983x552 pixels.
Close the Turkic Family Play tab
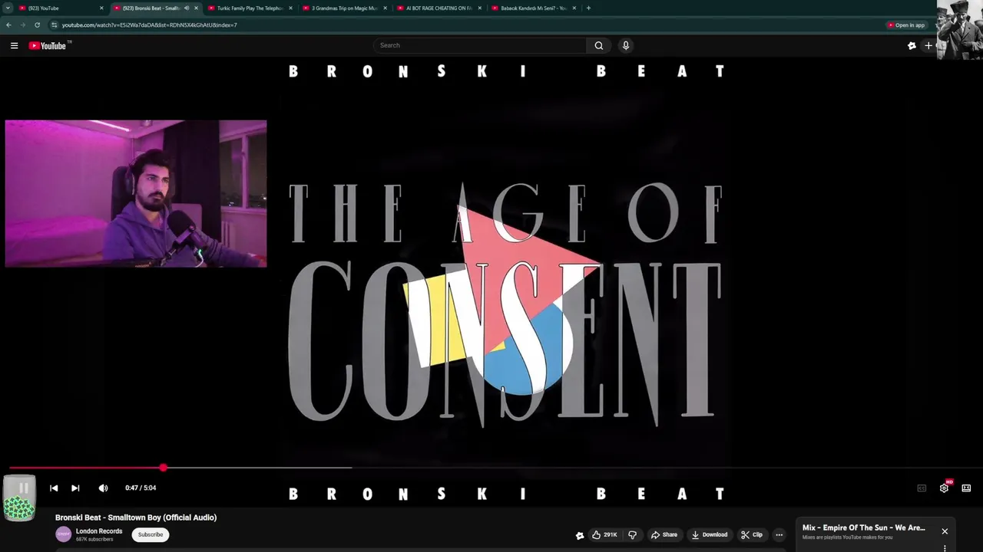290,8
